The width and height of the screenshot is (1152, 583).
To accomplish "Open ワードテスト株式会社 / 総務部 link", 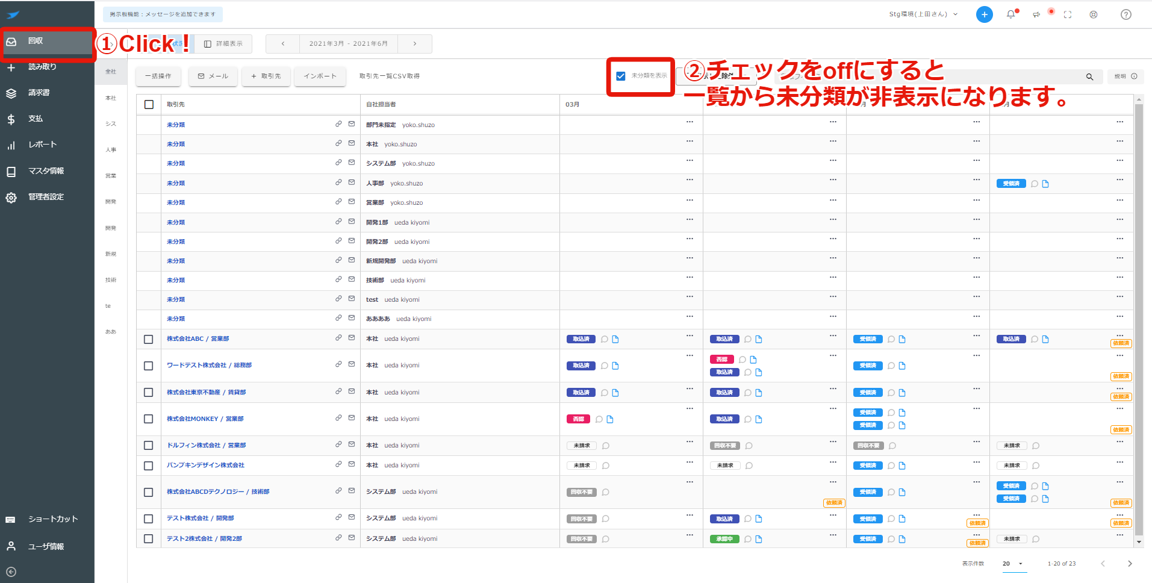I will pyautogui.click(x=209, y=366).
